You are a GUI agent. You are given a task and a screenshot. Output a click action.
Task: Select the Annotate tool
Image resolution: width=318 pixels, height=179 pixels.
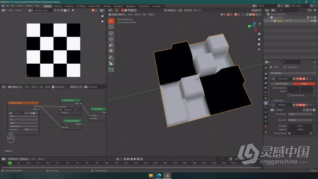pos(111,57)
